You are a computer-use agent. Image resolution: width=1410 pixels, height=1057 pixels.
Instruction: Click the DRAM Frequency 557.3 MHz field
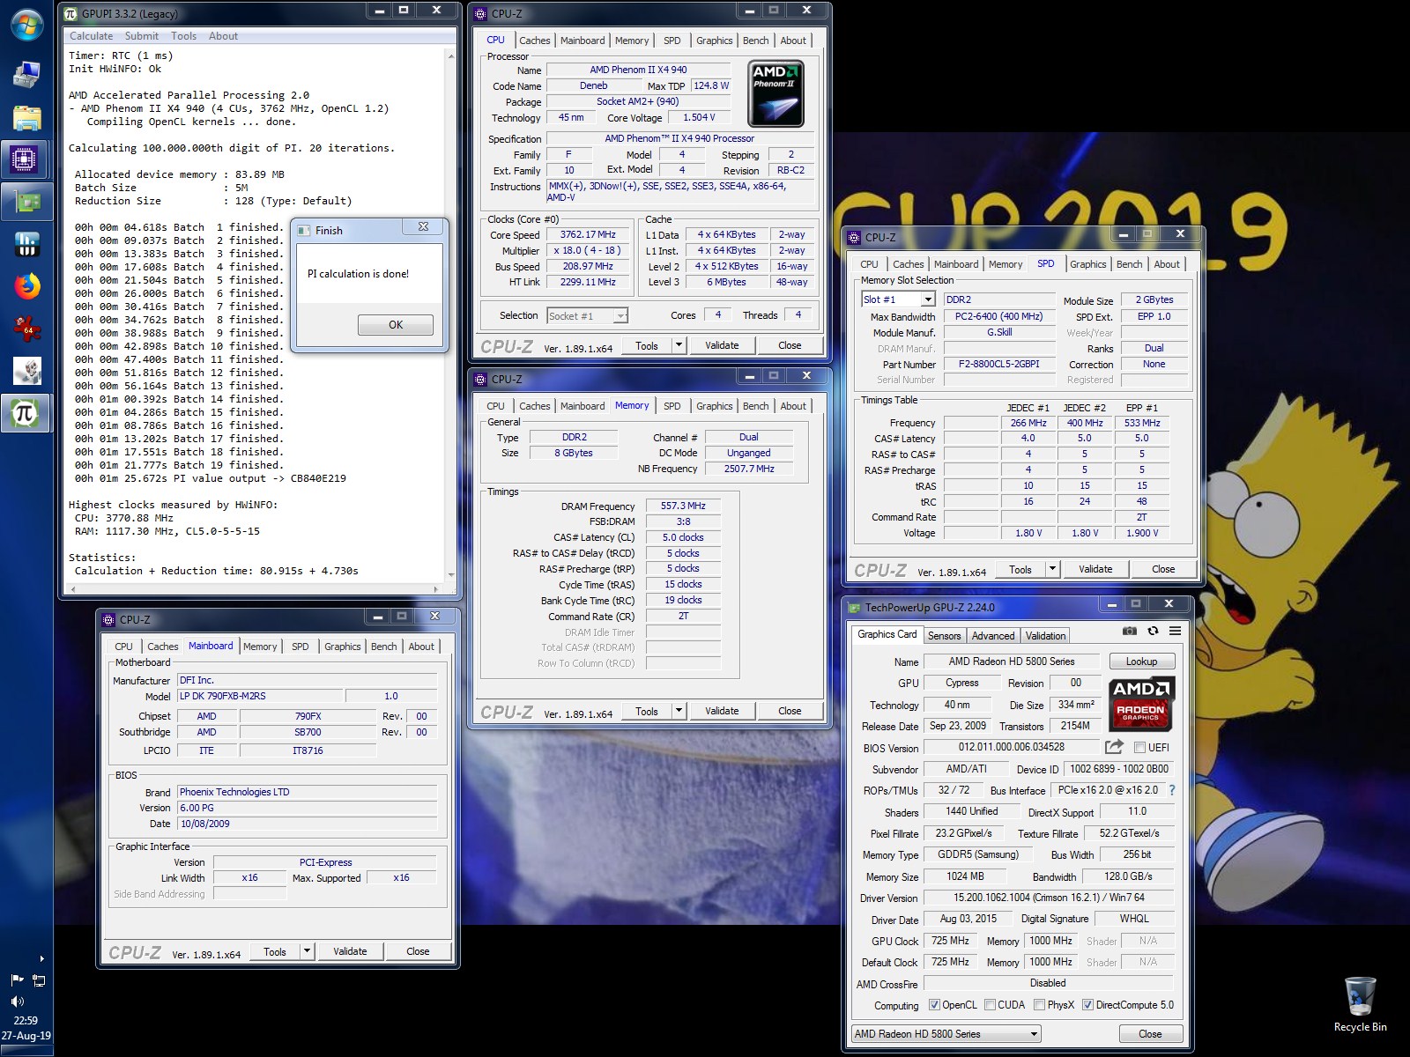pos(683,506)
